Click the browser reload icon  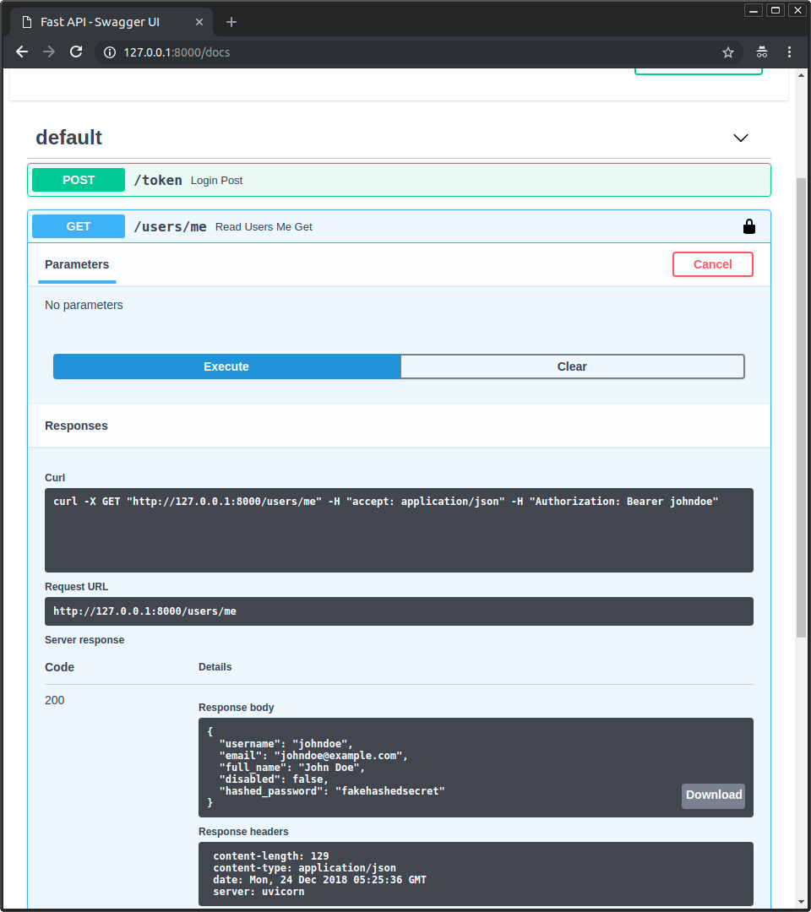point(76,52)
